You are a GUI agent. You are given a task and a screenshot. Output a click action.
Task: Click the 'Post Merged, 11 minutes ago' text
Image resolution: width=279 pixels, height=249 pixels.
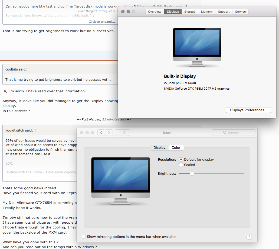104,119
